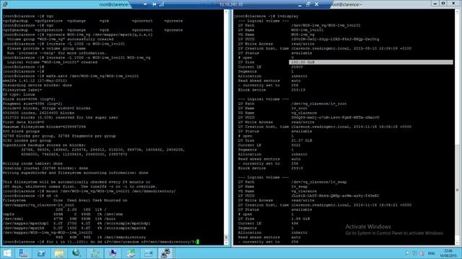Open the ninth taskbar application icon

point(148,253)
